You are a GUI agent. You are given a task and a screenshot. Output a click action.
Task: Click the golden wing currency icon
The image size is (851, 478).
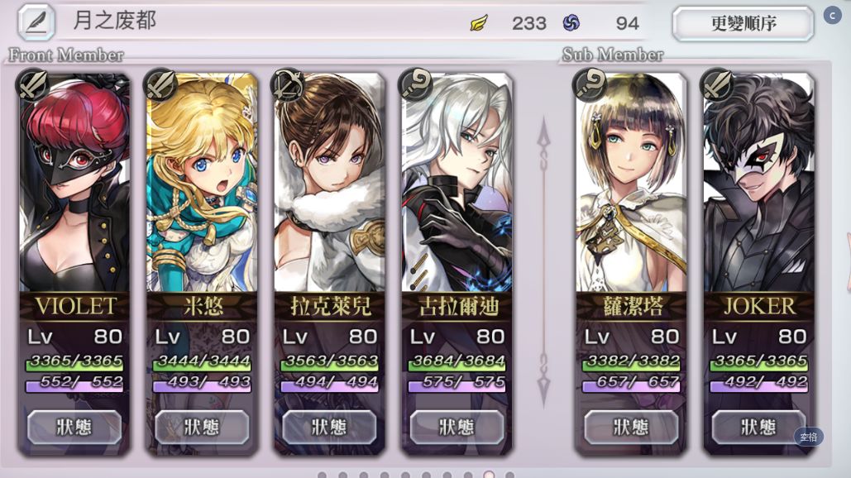[x=479, y=23]
